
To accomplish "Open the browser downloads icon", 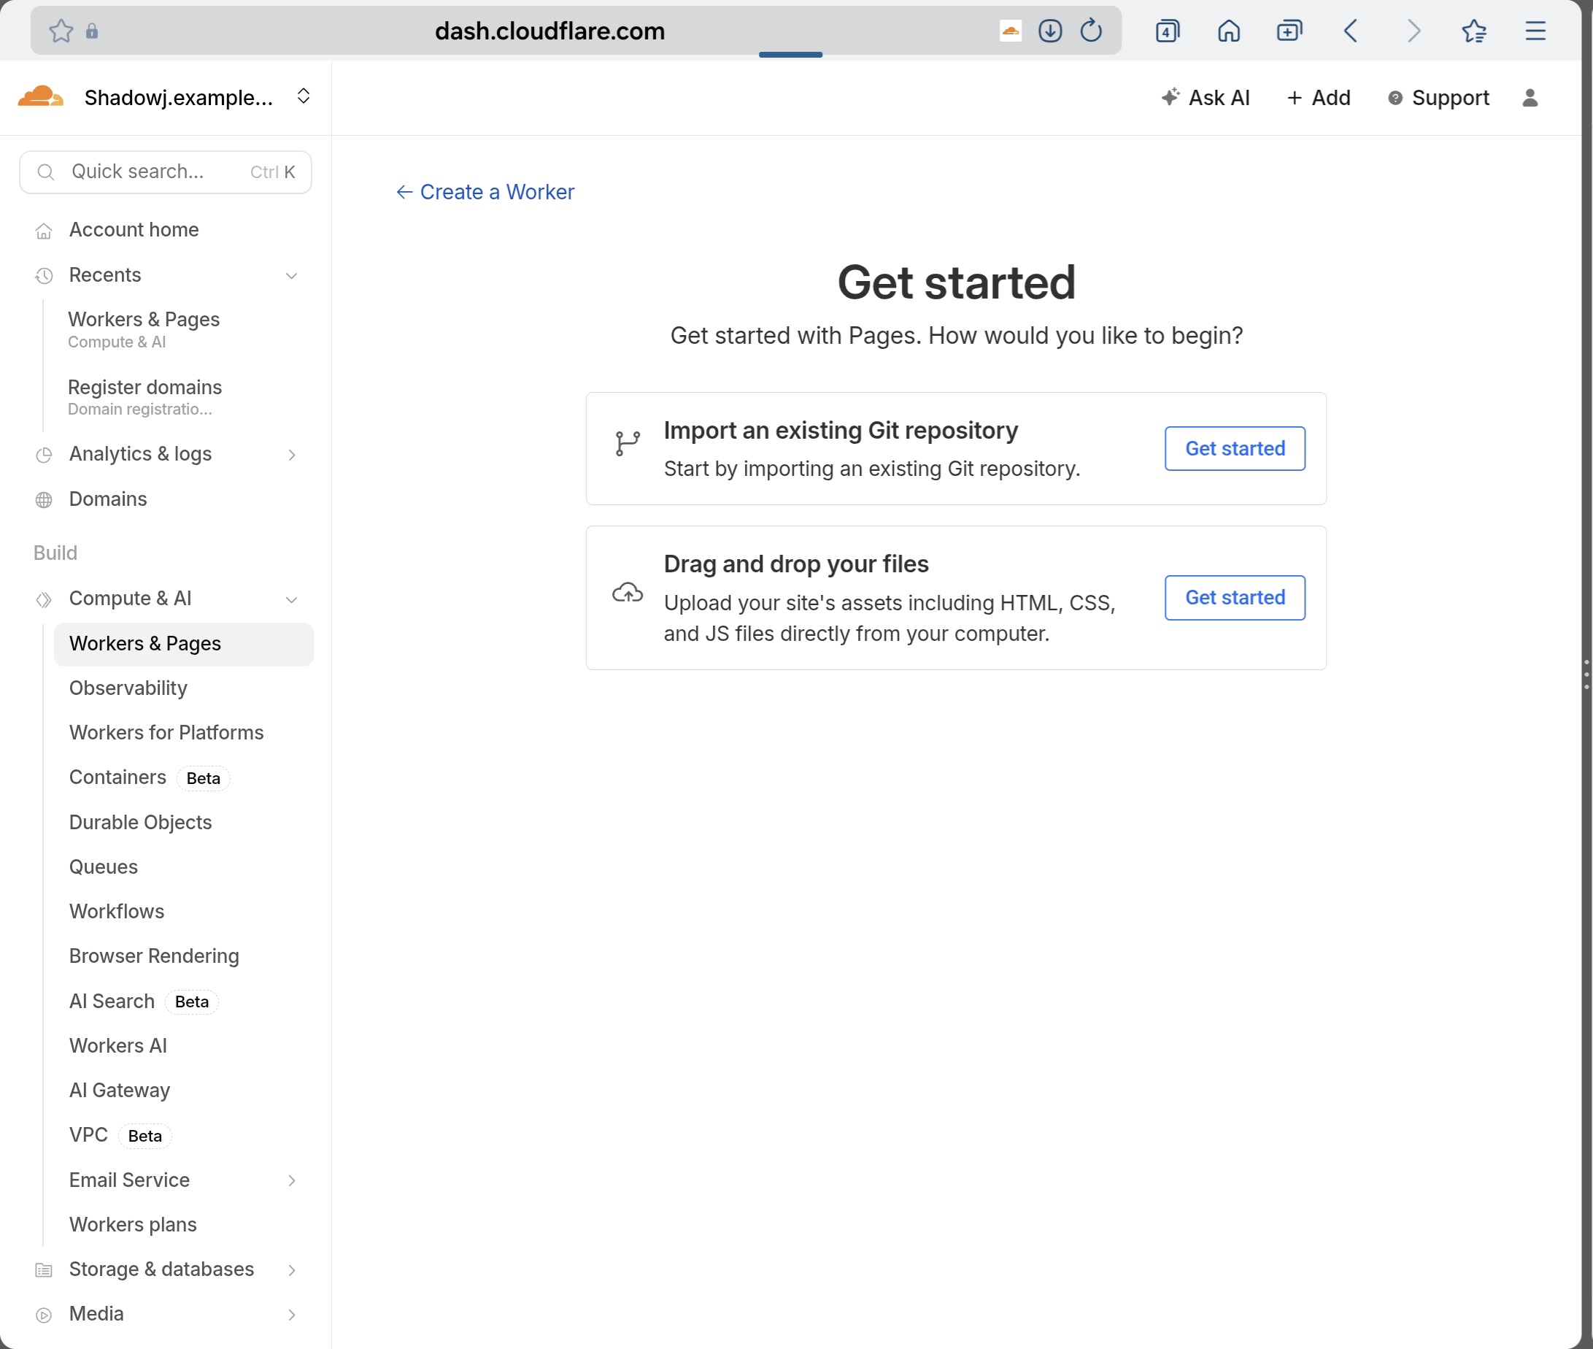I will (x=1049, y=31).
